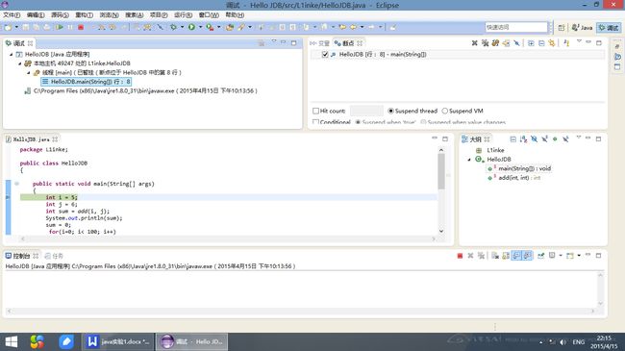Click Link with Debug view icon

click(552, 43)
